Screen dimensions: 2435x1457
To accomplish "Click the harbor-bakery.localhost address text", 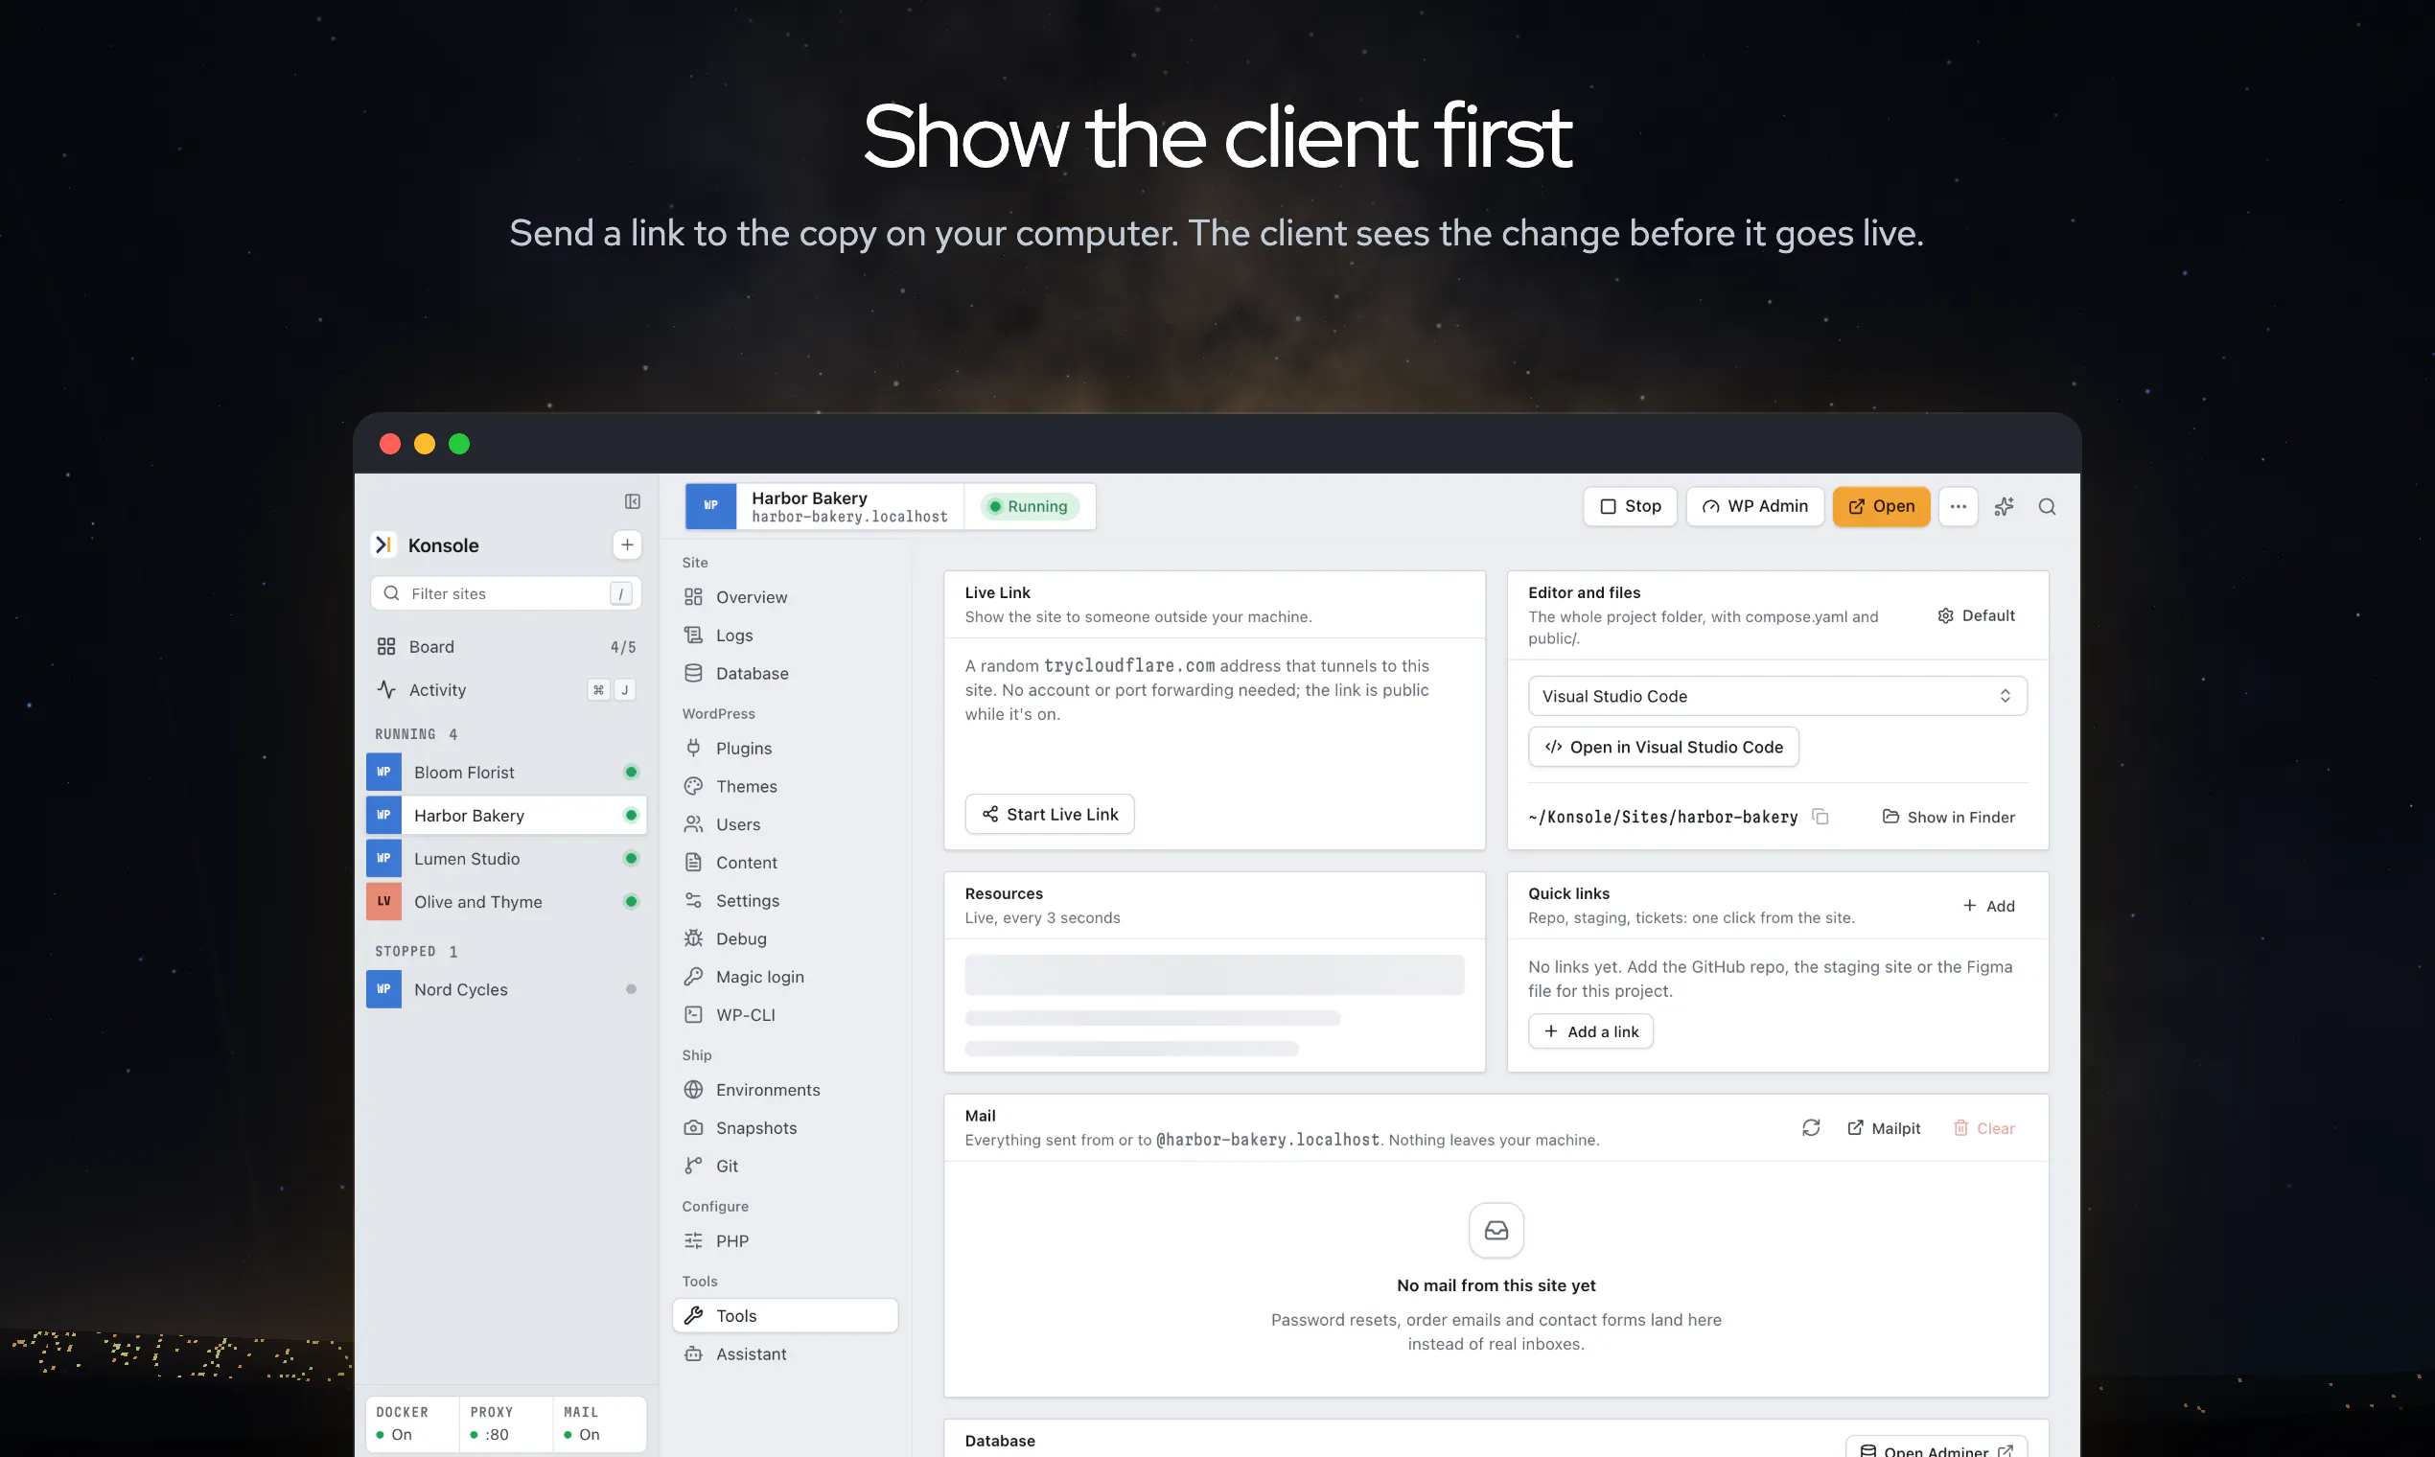I will [x=849, y=517].
